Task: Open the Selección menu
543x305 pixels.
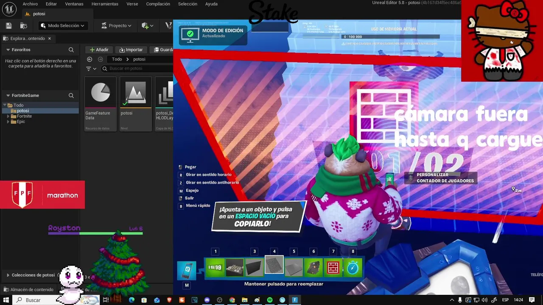Action: click(188, 4)
